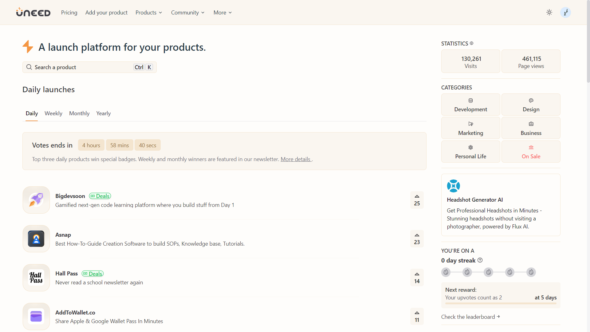590x332 pixels.
Task: Select the Marketing category icon
Action: (470, 124)
